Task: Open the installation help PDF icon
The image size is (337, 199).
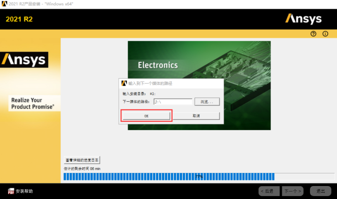Action: 11,191
